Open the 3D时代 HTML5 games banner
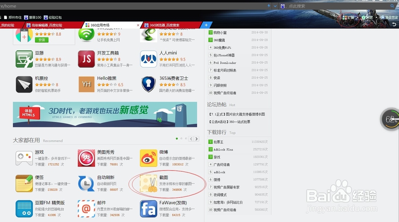Screen dimensions: 399x222 pos(105,114)
